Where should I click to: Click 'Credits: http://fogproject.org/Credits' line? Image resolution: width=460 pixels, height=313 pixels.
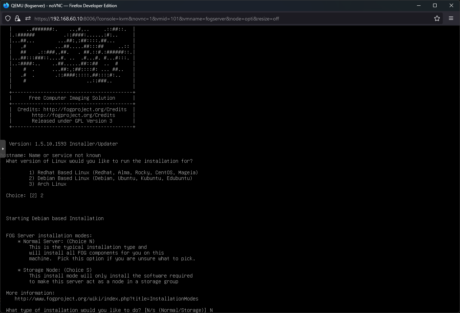(x=72, y=109)
